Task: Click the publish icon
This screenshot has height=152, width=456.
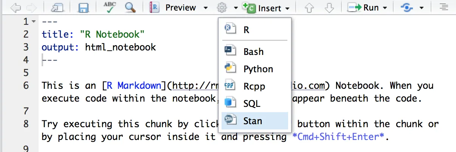Action: coord(407,8)
